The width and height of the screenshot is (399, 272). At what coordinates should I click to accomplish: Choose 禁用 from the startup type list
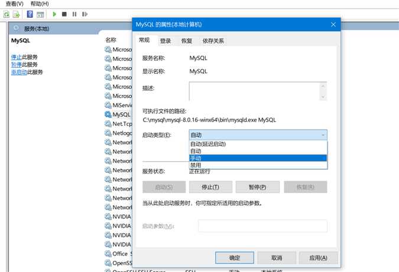coord(258,165)
